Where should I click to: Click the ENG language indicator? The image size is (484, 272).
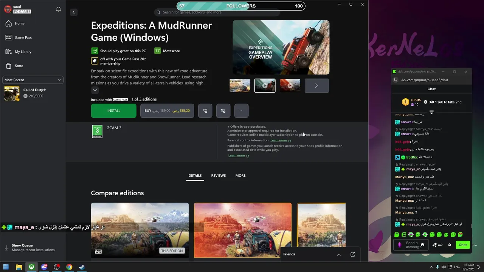(x=457, y=267)
